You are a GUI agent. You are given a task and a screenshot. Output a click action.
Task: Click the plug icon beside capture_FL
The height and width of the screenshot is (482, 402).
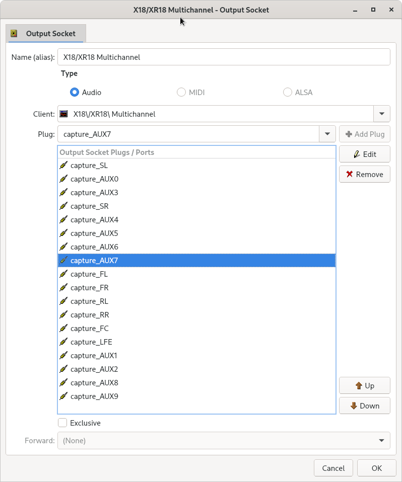[x=63, y=274]
